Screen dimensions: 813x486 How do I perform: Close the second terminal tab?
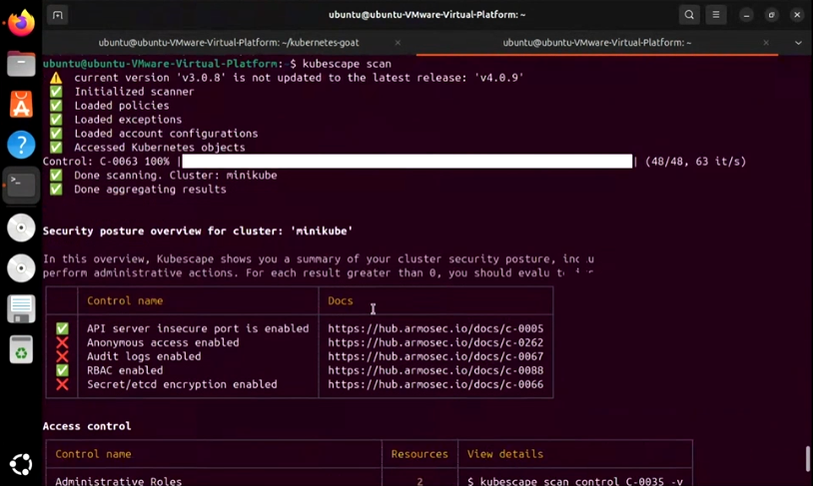766,43
